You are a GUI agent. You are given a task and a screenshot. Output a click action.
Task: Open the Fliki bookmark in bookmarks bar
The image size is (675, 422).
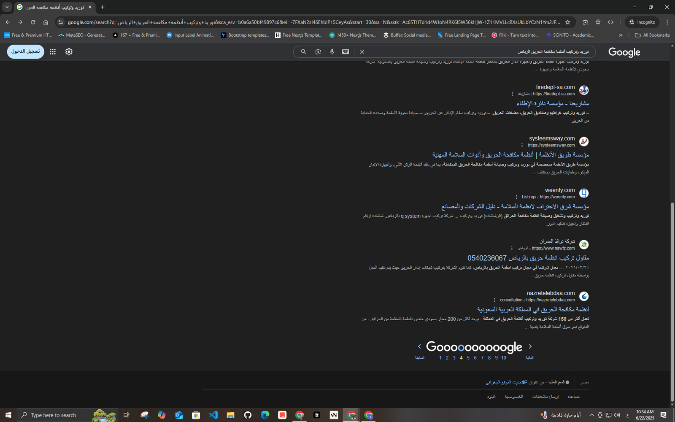pos(515,35)
